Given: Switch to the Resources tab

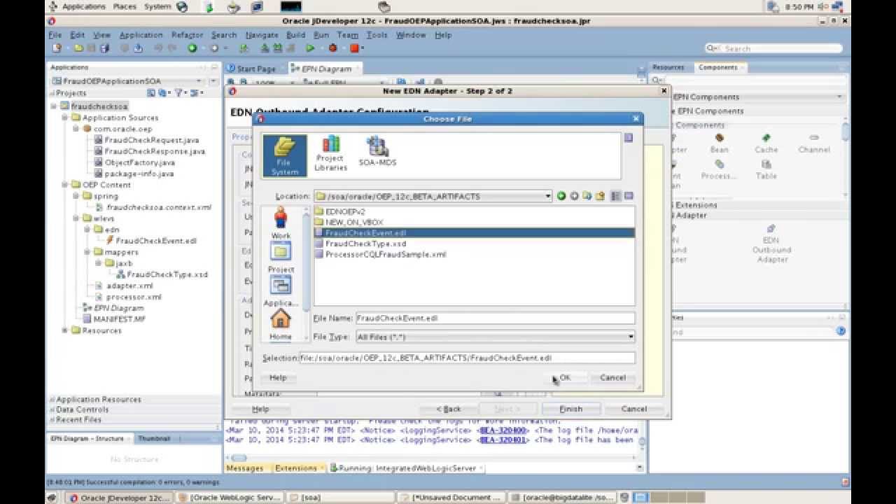Looking at the screenshot, I should click(x=668, y=67).
